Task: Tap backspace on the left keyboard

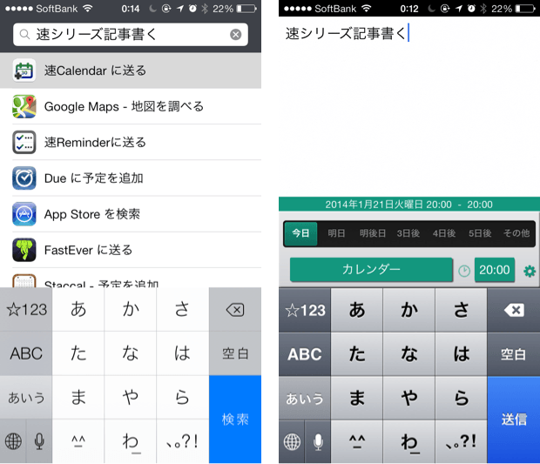Action: click(x=235, y=309)
